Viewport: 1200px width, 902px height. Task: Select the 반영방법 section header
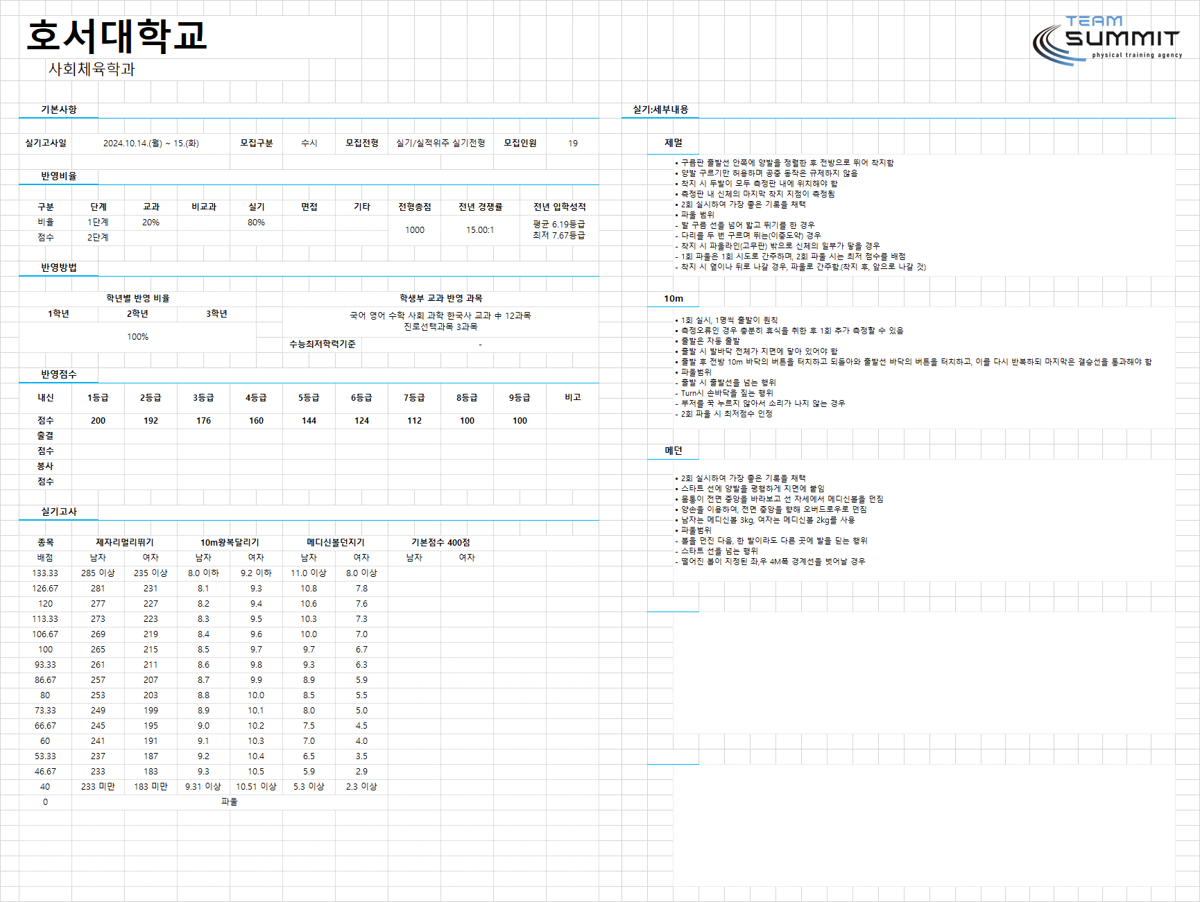click(59, 268)
